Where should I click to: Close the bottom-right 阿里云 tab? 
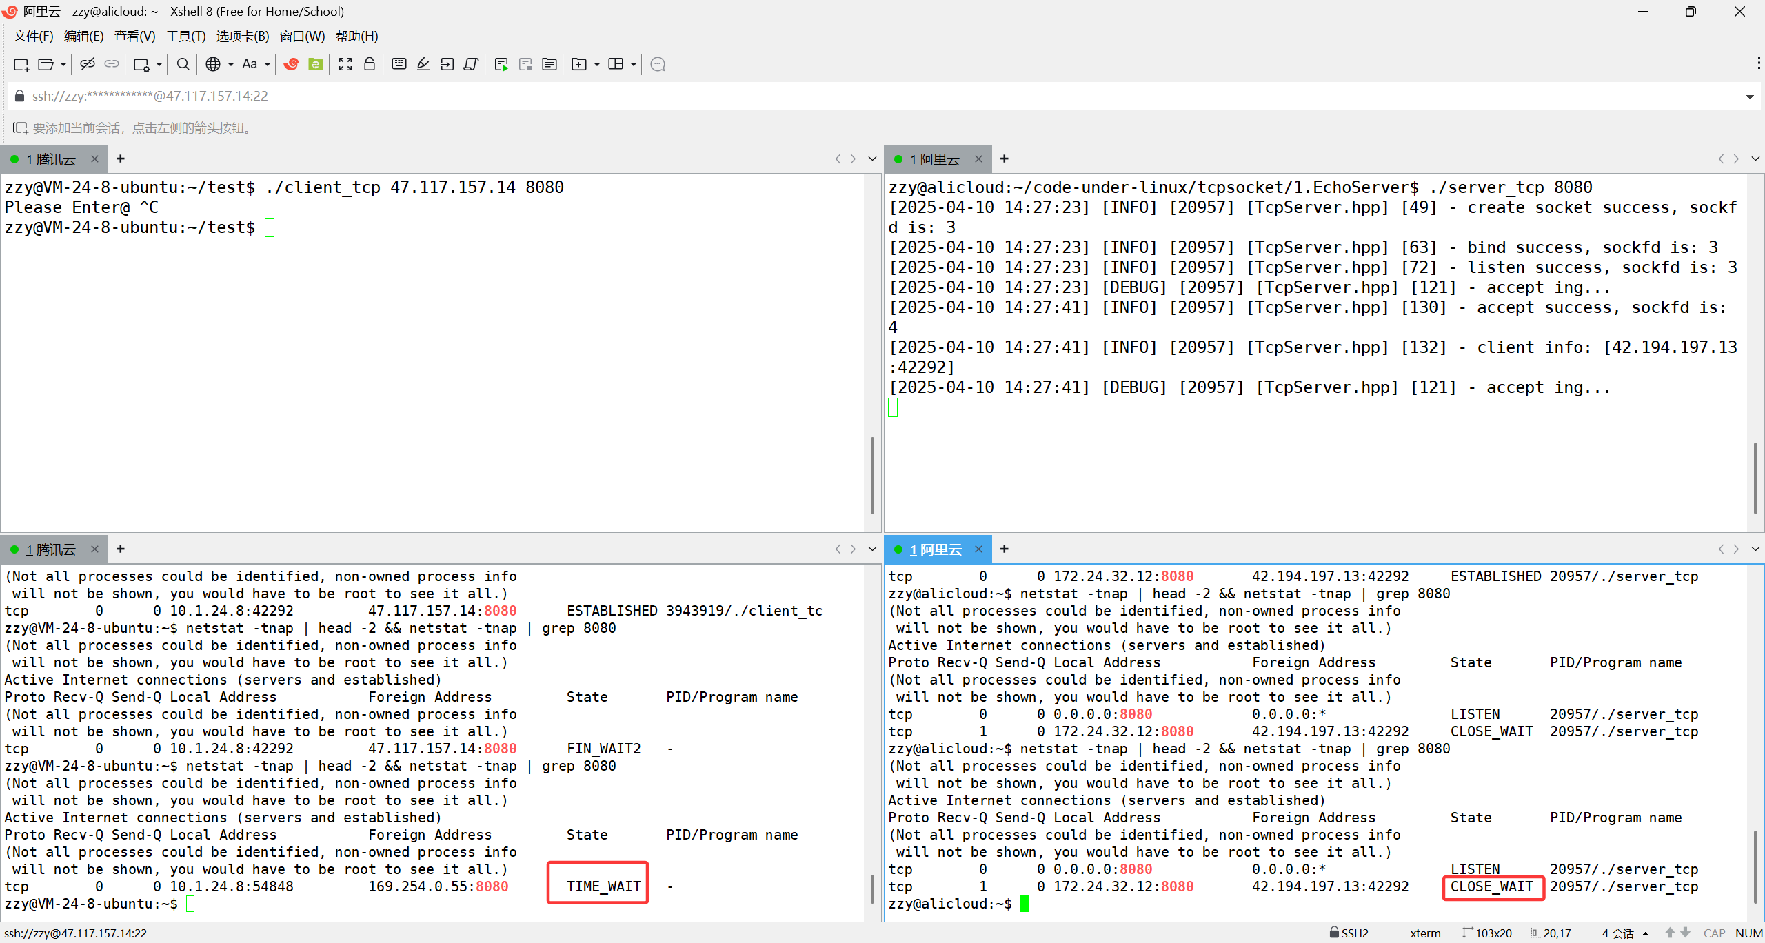(x=978, y=549)
